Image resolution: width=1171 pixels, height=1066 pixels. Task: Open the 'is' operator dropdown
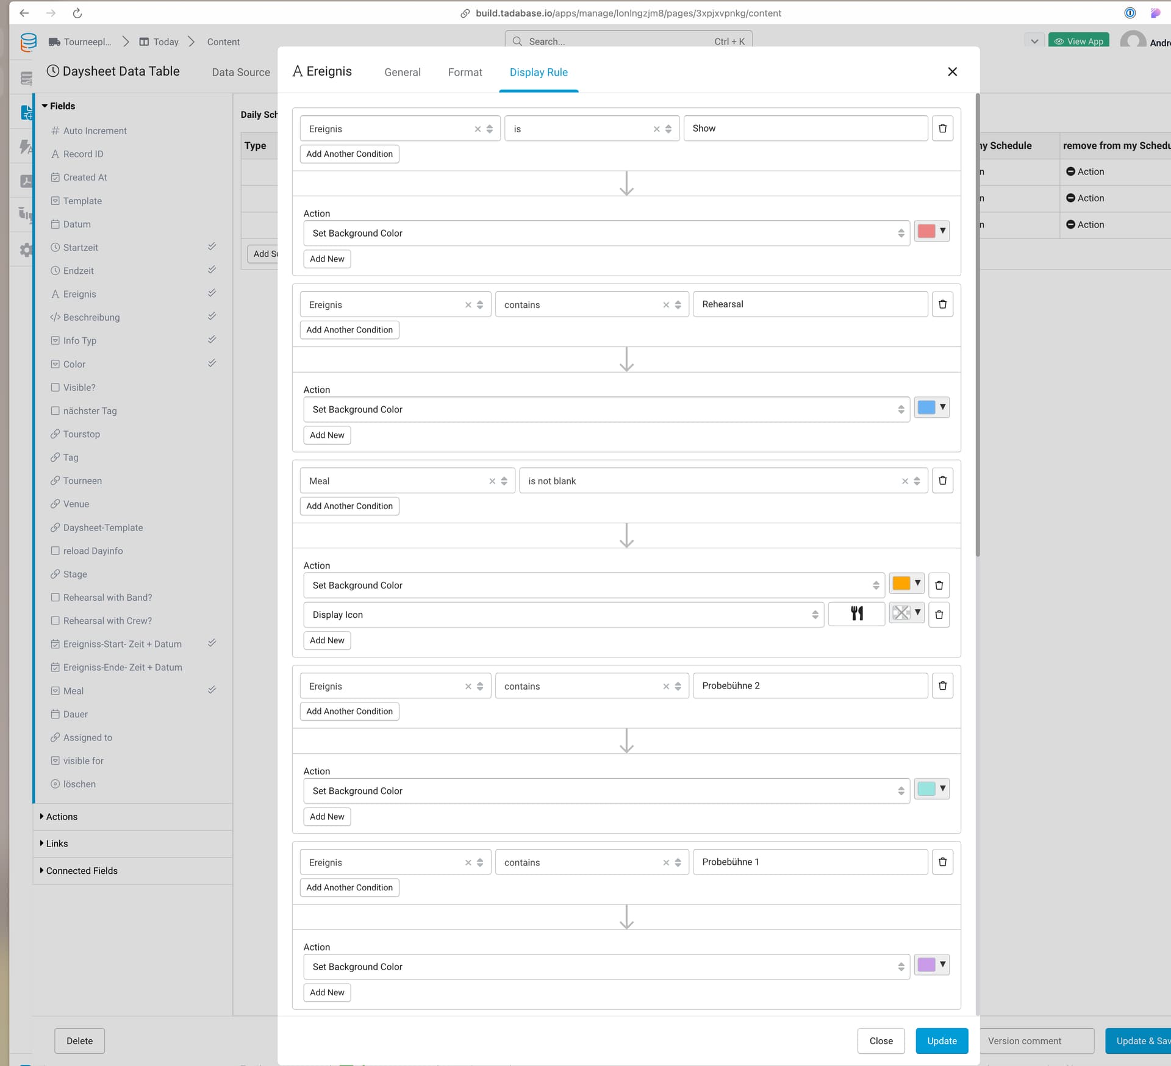[x=668, y=129]
